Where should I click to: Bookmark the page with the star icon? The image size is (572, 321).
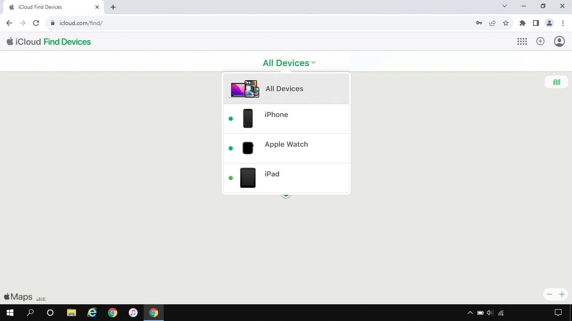[506, 23]
